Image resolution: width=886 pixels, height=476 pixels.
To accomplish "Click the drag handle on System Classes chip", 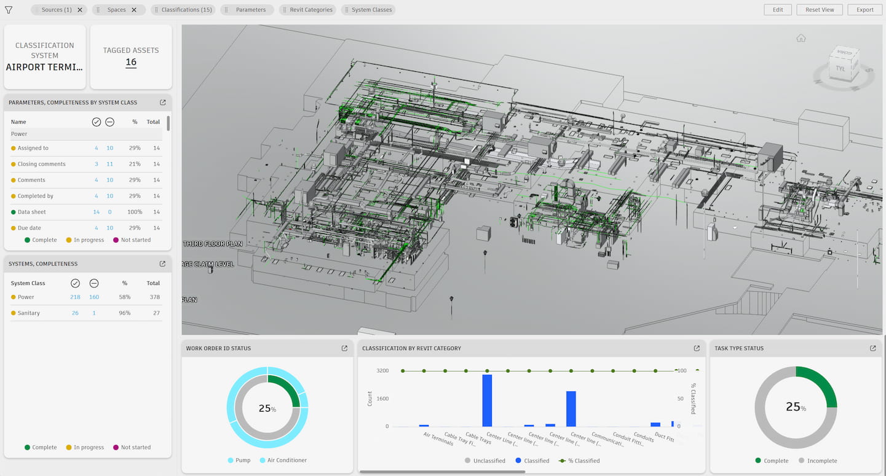I will tap(347, 10).
